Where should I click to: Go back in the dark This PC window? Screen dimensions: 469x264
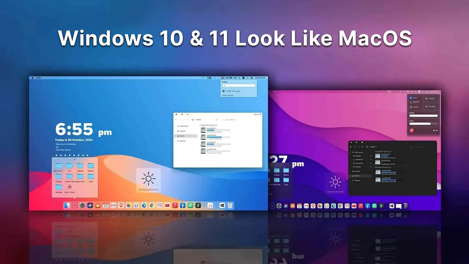pos(351,147)
